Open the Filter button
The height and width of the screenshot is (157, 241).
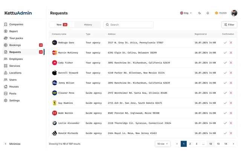[229, 25]
